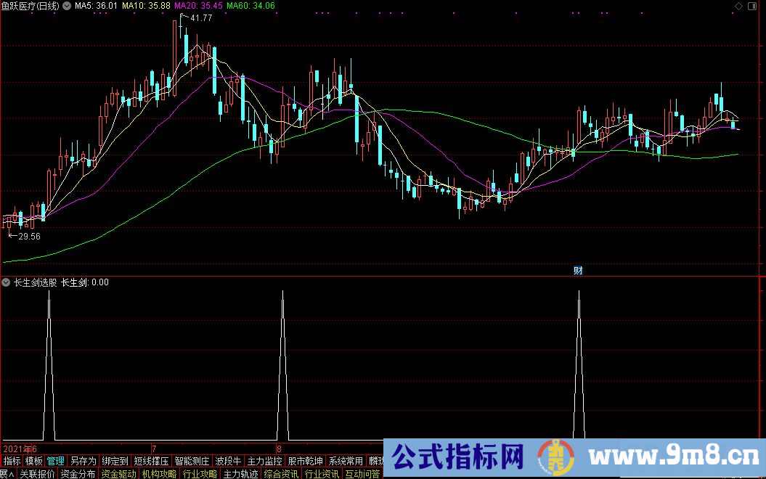Click the 41.77 high price label
Screen dimensions: 766x479
click(201, 18)
